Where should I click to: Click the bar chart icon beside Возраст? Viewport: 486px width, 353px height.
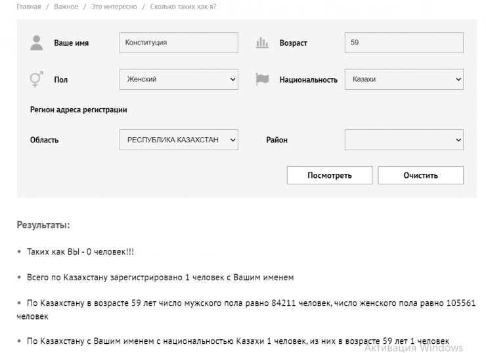262,43
